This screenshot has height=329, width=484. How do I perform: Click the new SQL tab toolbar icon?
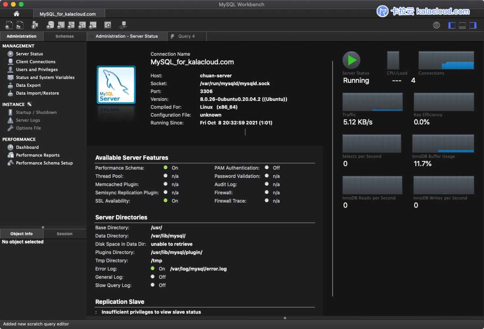click(9, 25)
